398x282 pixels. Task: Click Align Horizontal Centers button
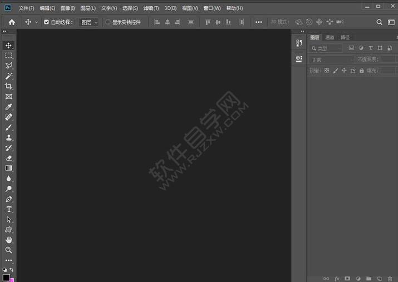(168, 22)
